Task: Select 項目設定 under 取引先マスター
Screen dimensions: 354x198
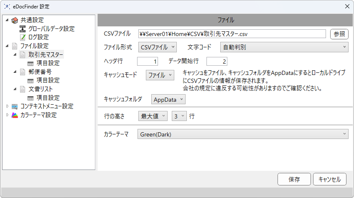Action: coord(48,63)
